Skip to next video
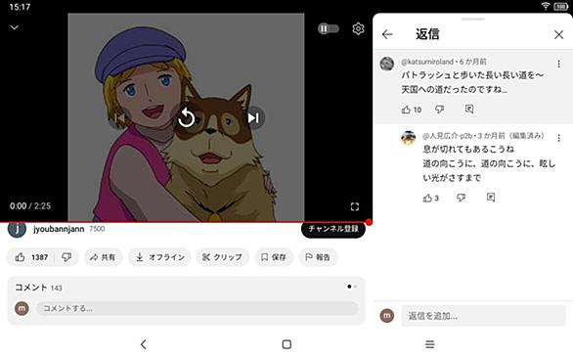This screenshot has height=358, width=573. pyautogui.click(x=253, y=117)
